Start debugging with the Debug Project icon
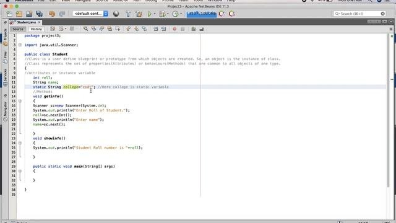 (x=162, y=14)
